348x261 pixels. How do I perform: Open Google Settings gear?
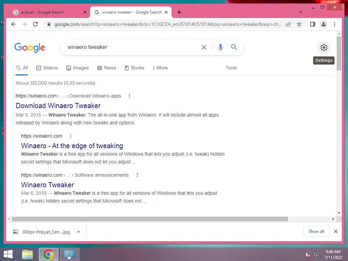click(x=324, y=47)
